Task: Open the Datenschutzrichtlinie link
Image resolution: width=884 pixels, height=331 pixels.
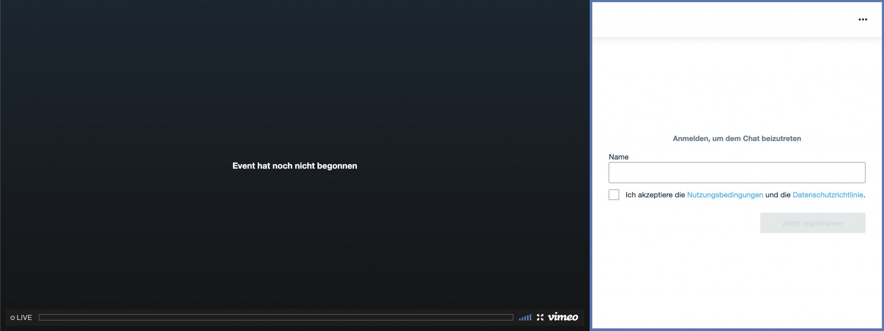Action: tap(827, 195)
